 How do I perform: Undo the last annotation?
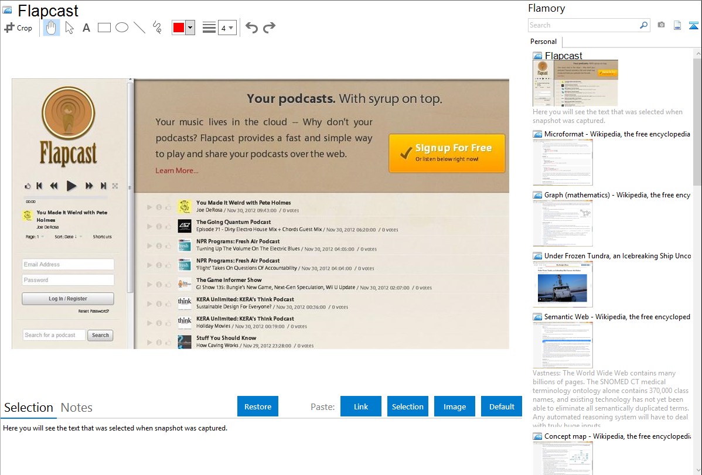(251, 28)
